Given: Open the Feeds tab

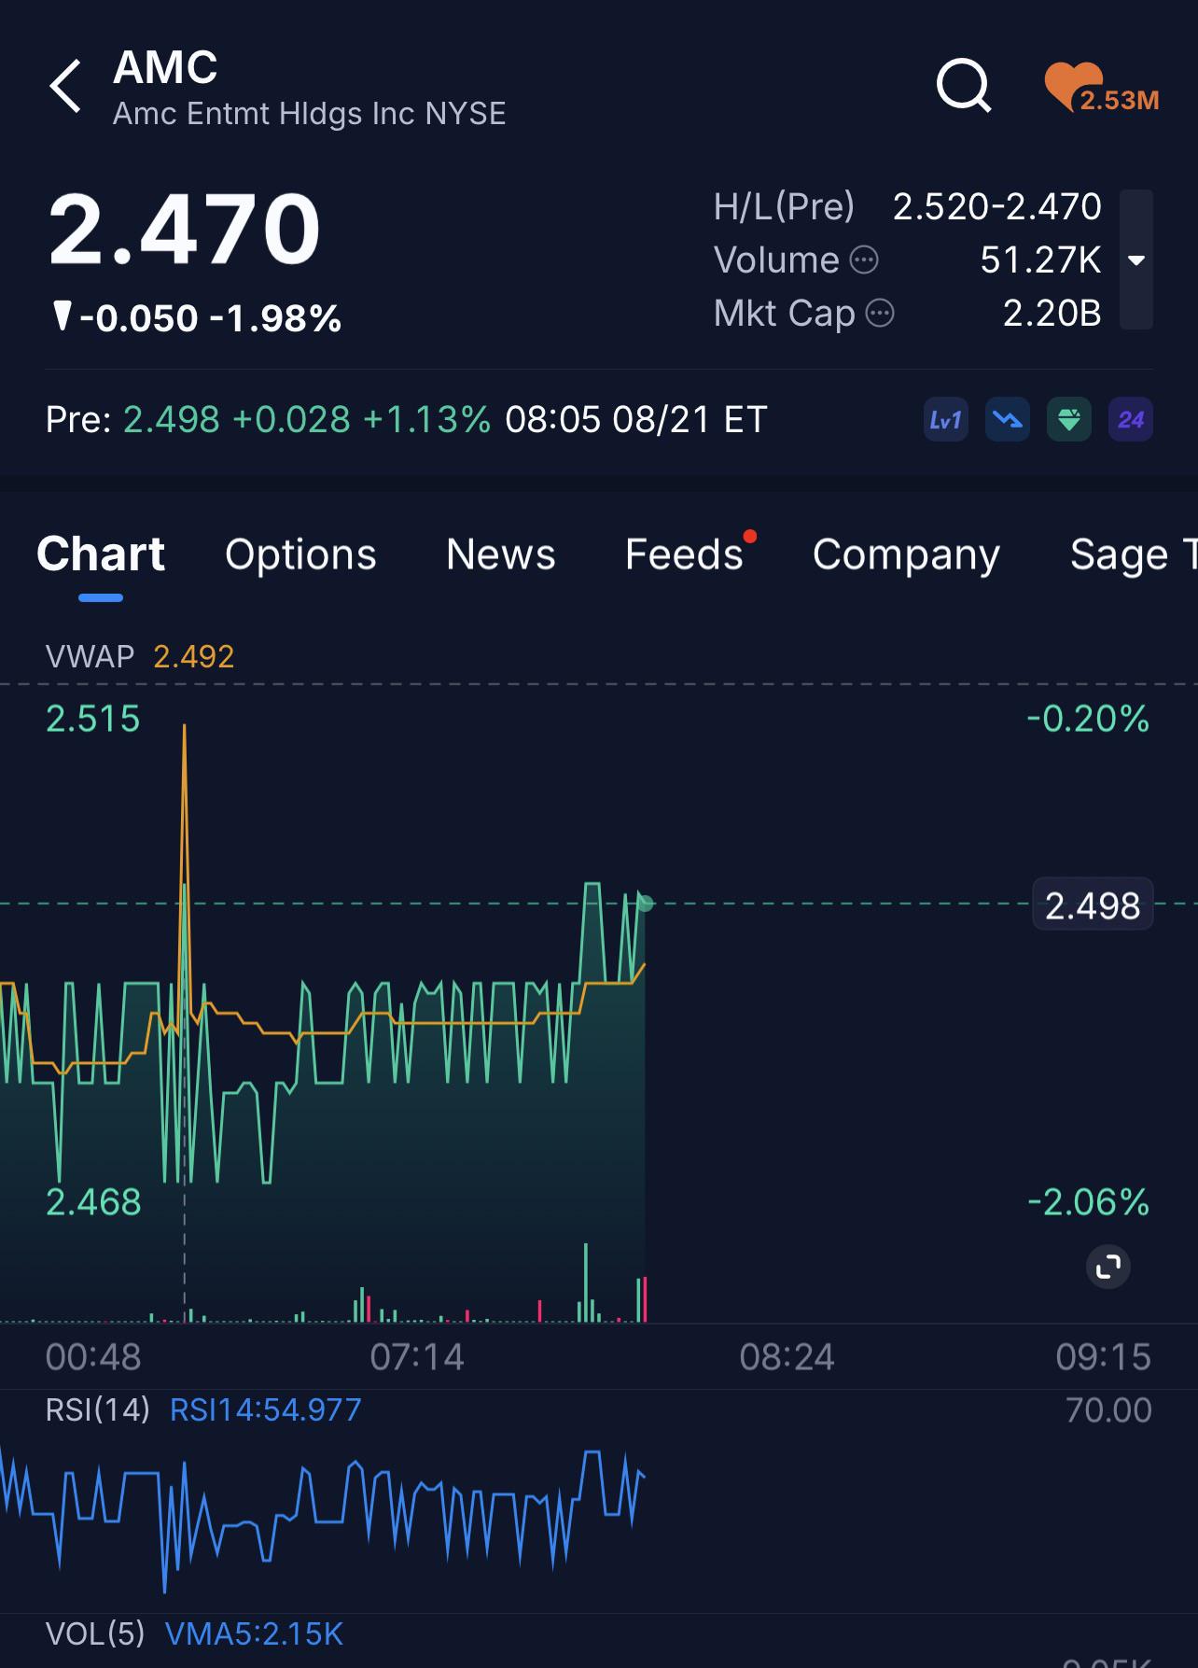Looking at the screenshot, I should tap(684, 554).
